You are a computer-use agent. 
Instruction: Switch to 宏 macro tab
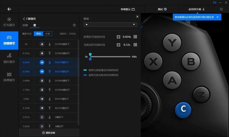pyautogui.click(x=35, y=25)
